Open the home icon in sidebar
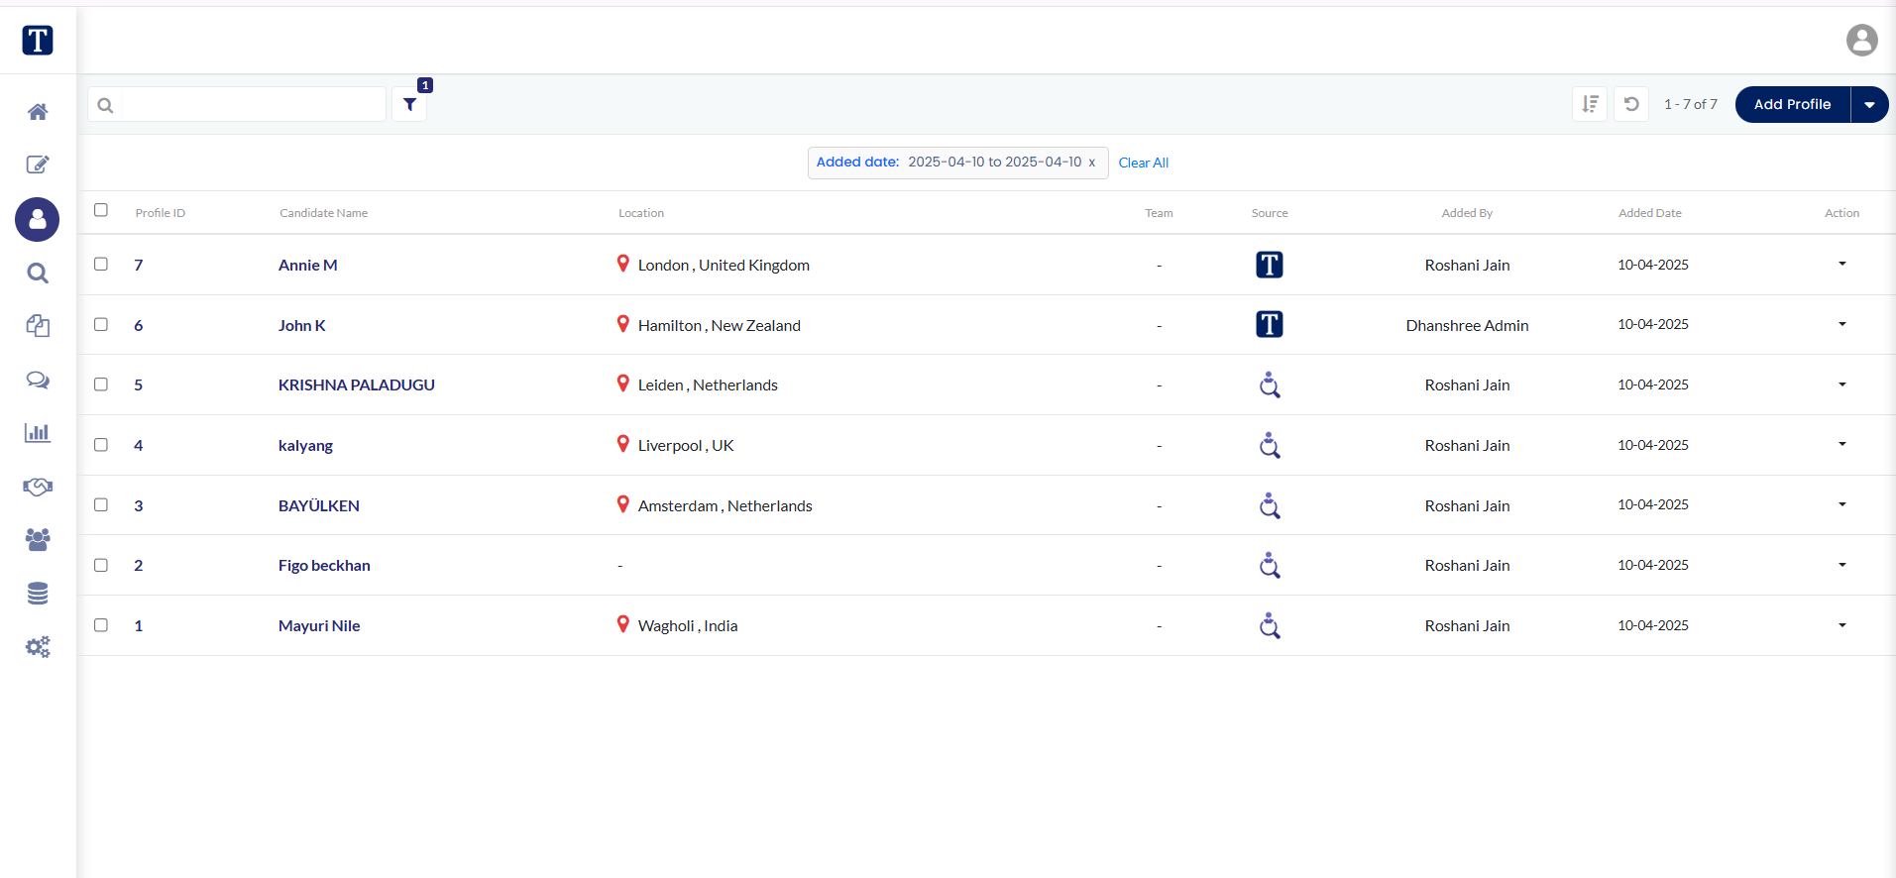The height and width of the screenshot is (878, 1896). (x=38, y=112)
